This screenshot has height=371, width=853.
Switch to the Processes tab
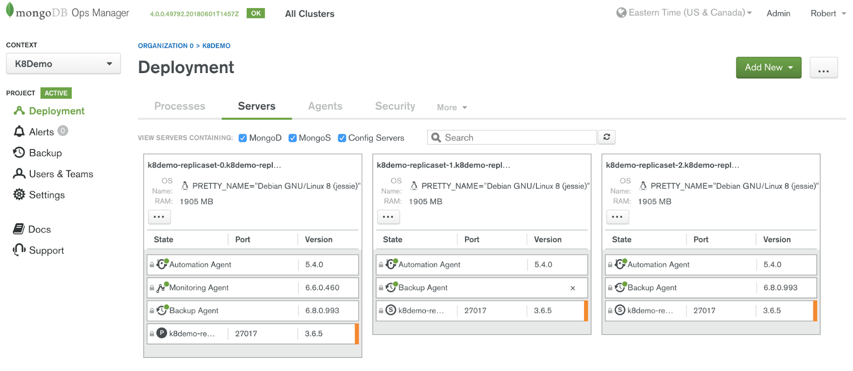click(x=180, y=106)
